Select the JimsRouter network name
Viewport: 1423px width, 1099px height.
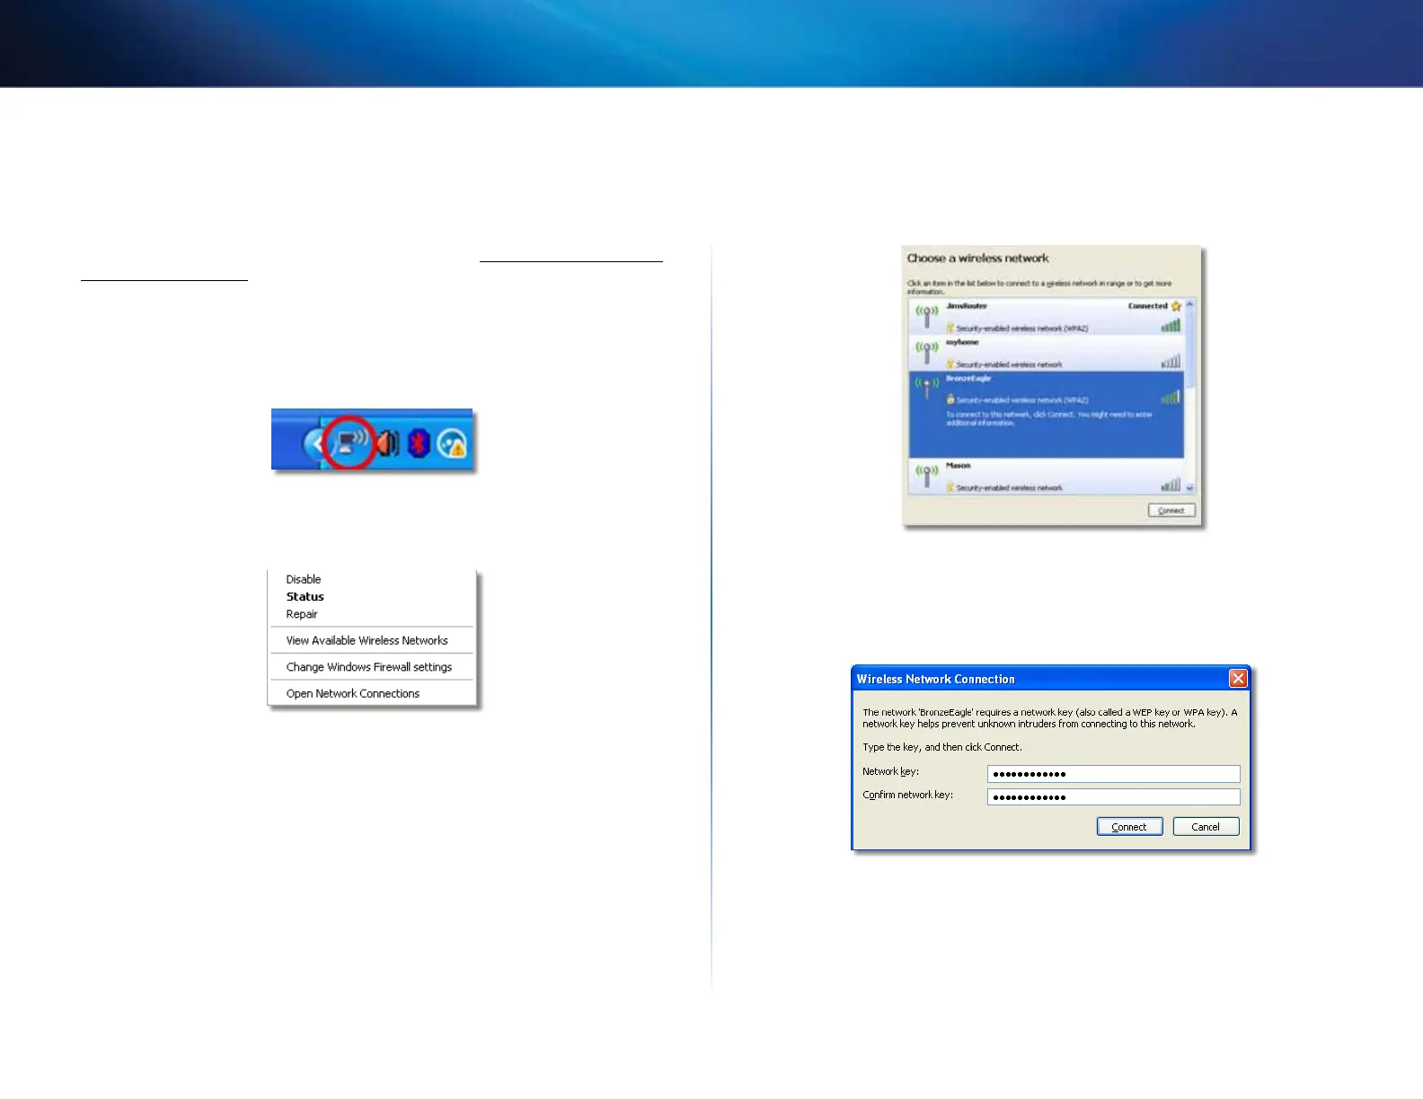coord(967,306)
